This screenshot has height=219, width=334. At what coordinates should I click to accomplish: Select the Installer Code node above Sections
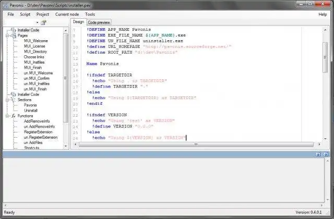(28, 94)
